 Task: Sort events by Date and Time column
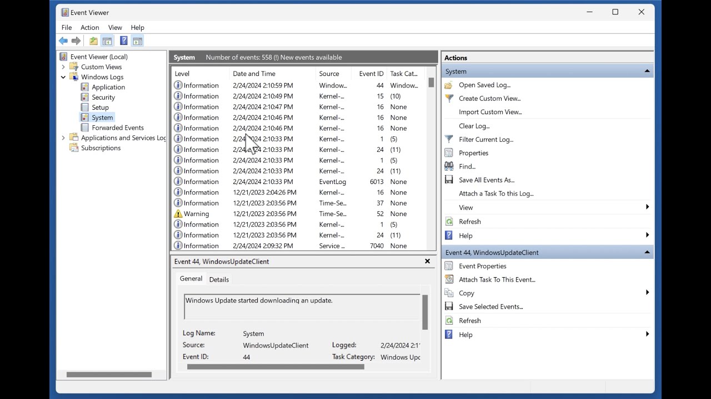coord(272,74)
